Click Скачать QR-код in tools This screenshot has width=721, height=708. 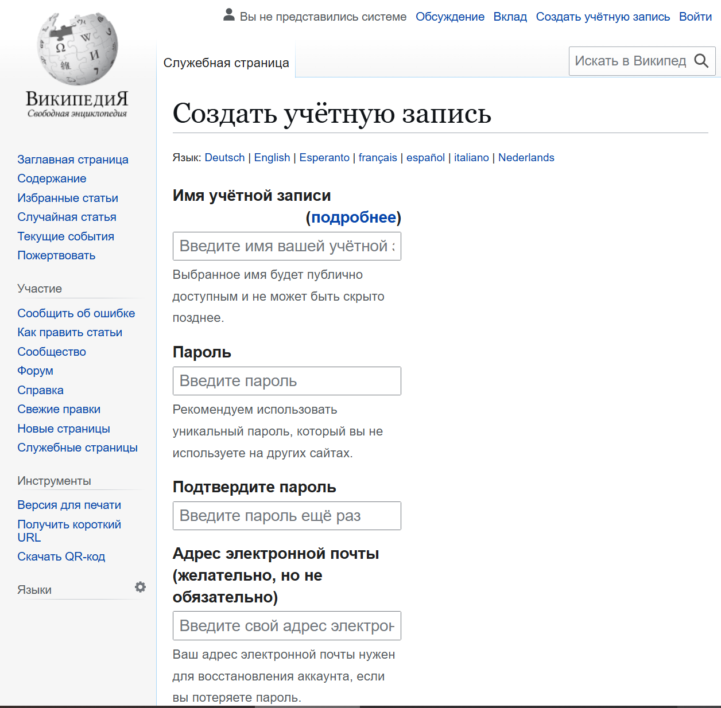61,557
